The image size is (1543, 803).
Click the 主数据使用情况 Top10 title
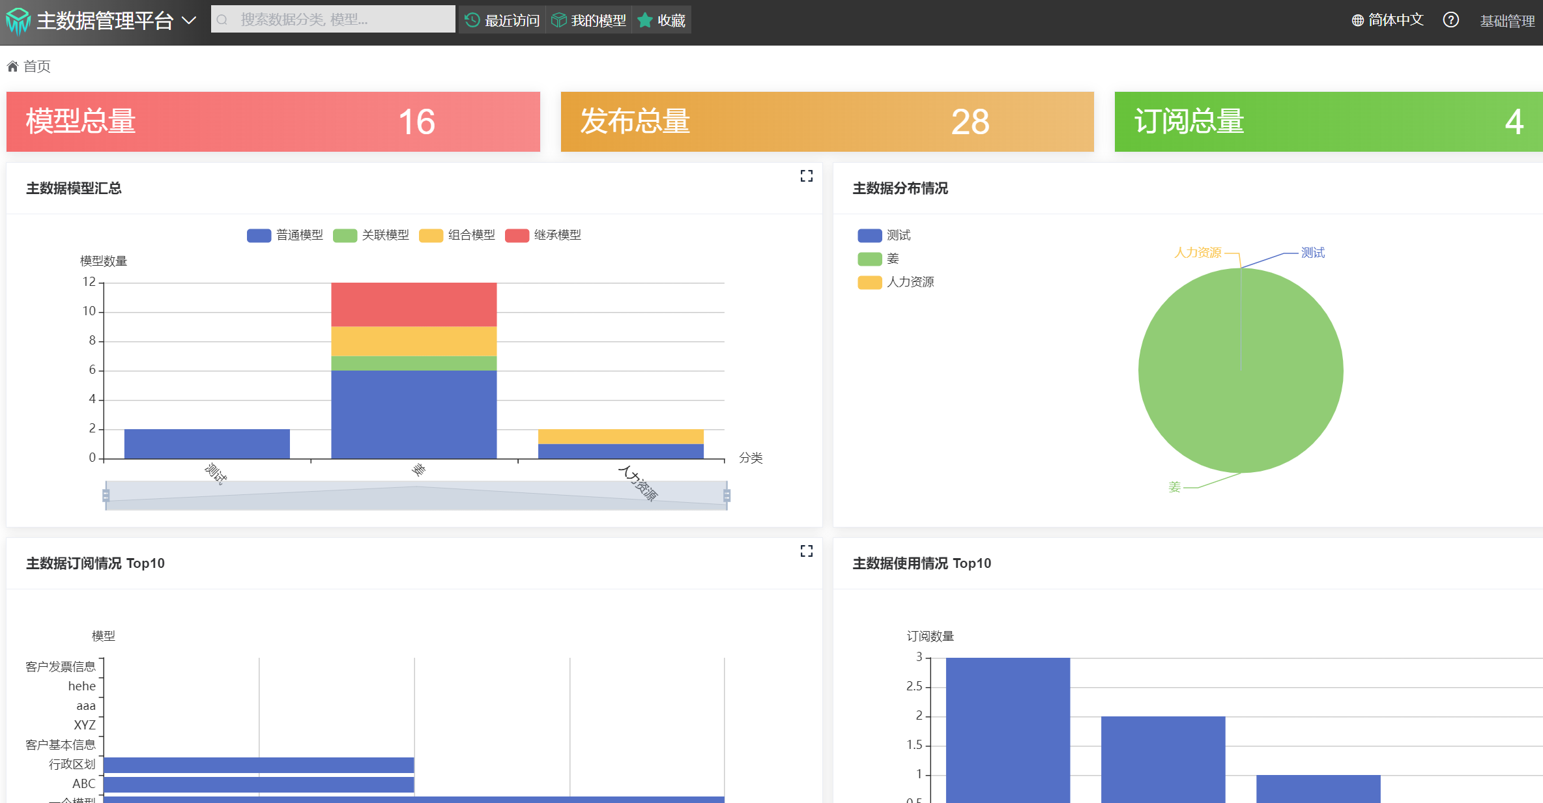[x=922, y=563]
